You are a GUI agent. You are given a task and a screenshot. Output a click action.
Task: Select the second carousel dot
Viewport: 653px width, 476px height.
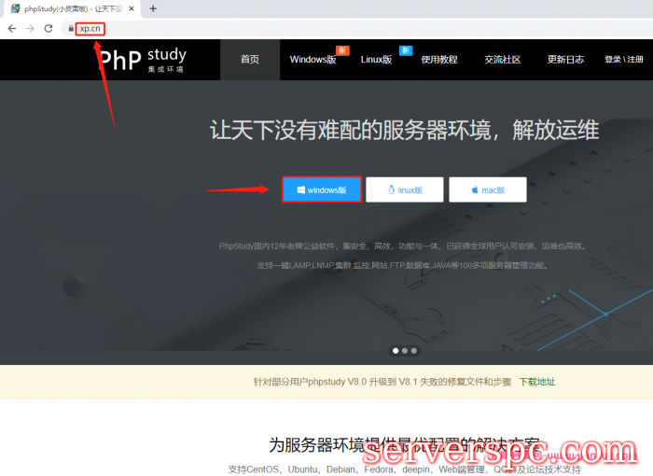tap(405, 351)
